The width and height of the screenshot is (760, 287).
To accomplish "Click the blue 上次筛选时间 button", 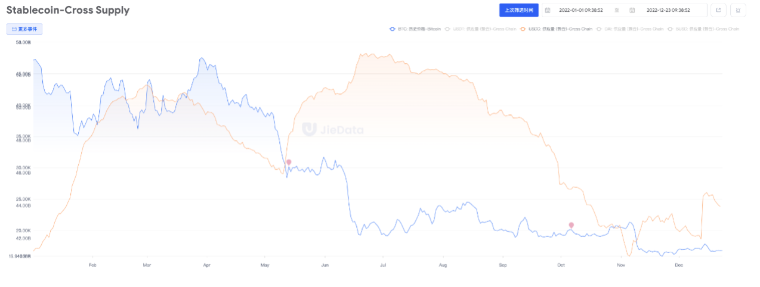I will (519, 10).
